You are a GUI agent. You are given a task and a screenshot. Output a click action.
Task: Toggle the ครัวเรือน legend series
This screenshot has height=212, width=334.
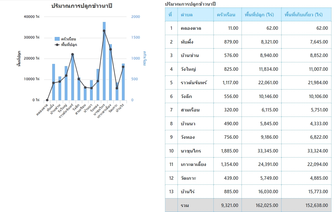click(x=68, y=39)
